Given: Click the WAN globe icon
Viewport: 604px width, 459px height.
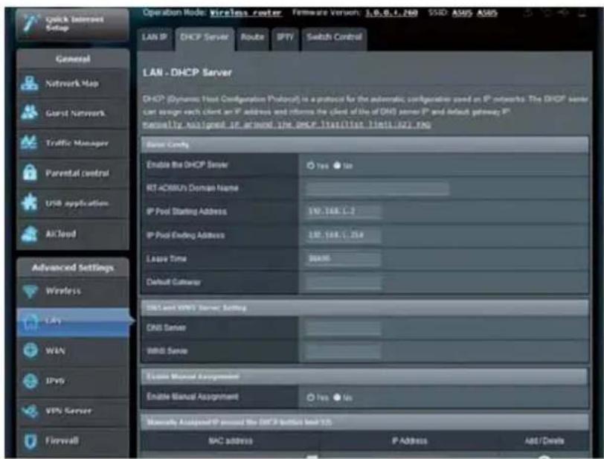Looking at the screenshot, I should (x=30, y=350).
